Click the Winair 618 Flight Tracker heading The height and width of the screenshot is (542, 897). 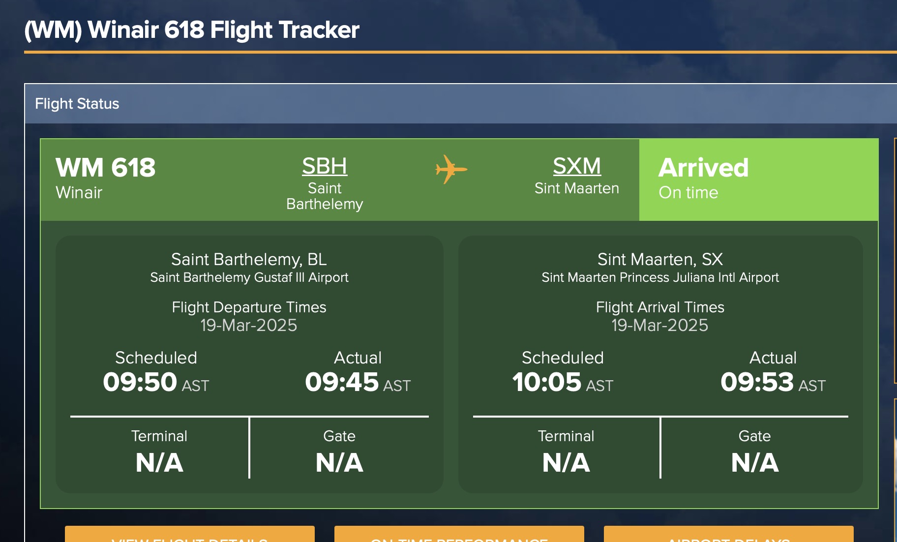tap(192, 30)
